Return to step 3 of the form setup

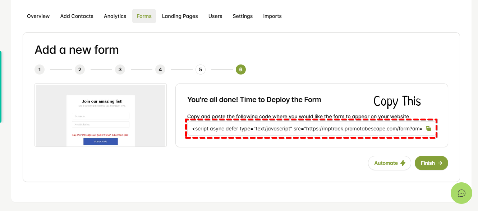click(x=120, y=69)
